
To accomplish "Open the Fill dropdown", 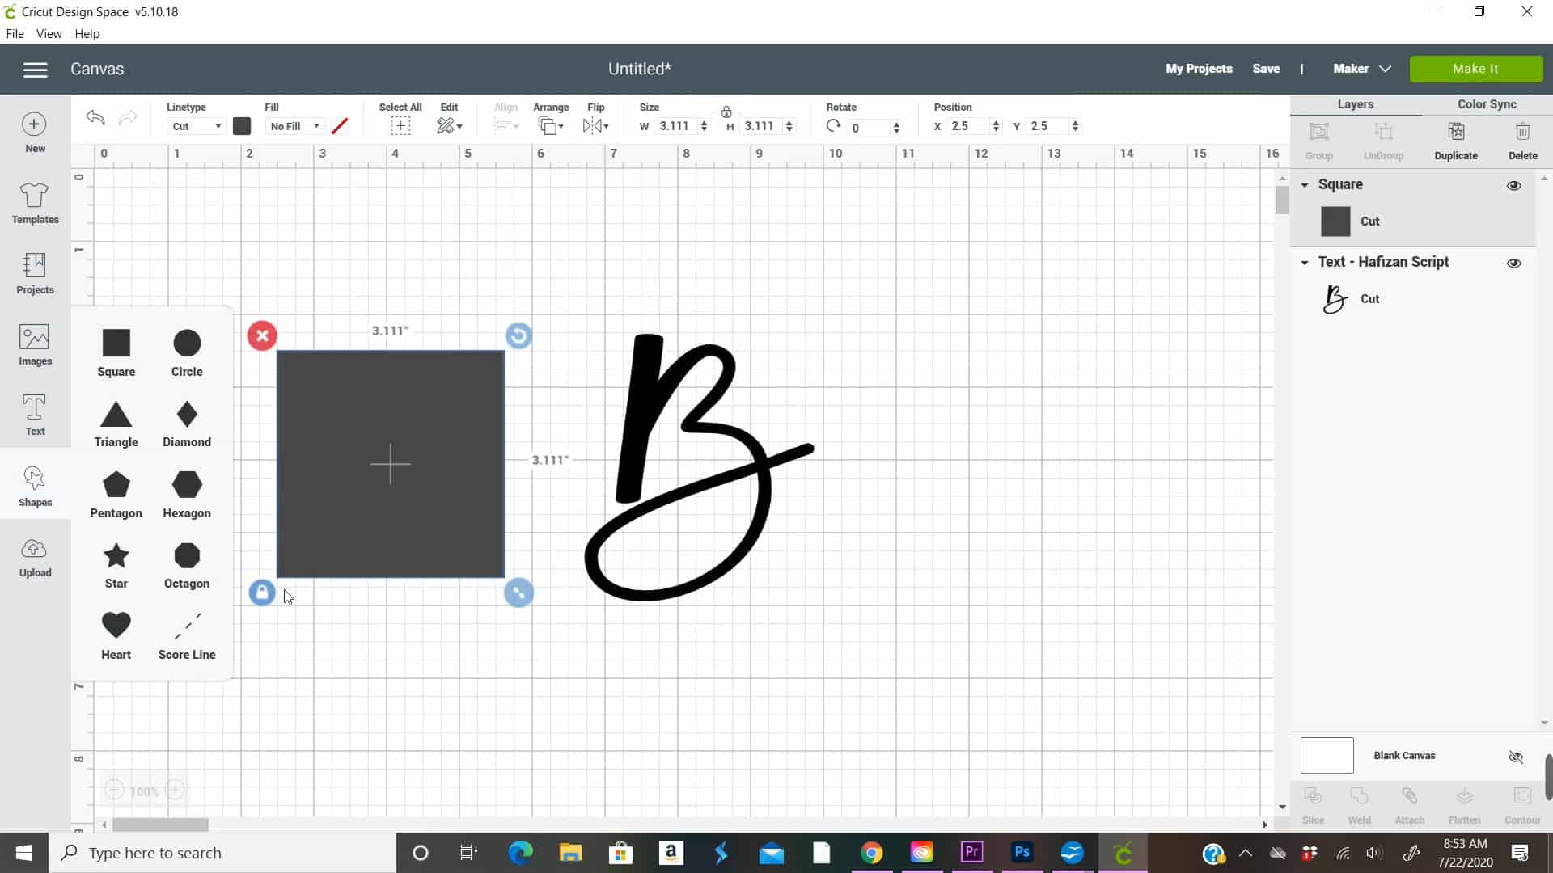I will pos(294,126).
